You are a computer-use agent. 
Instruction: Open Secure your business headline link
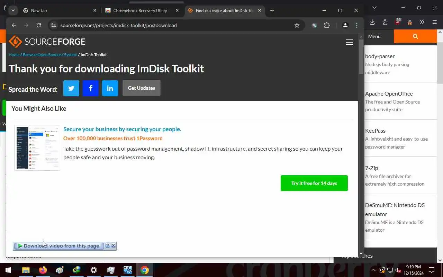click(122, 129)
